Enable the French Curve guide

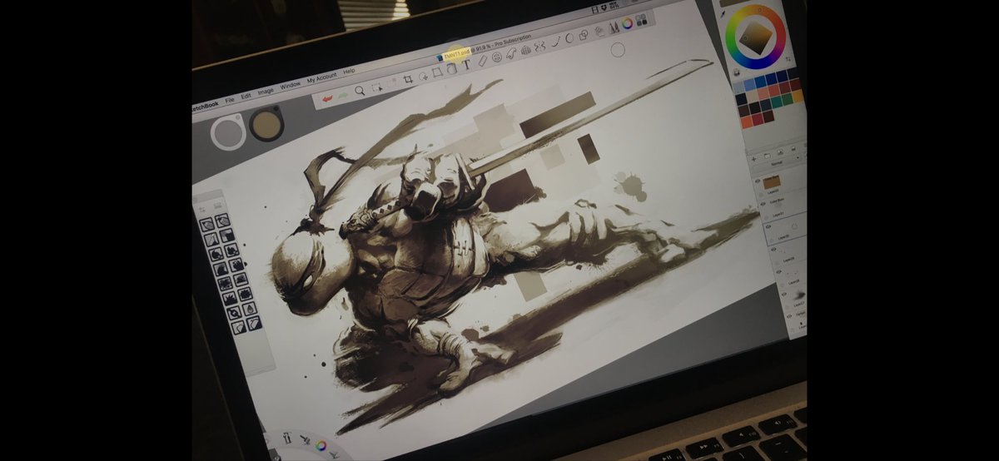point(511,53)
